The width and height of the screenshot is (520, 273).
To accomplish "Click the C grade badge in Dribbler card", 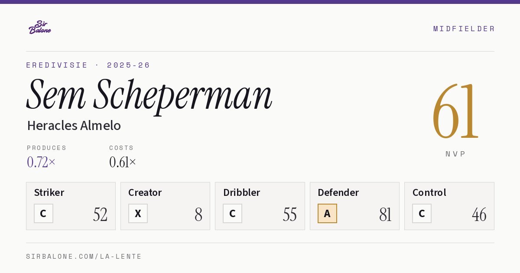I will click(x=232, y=214).
